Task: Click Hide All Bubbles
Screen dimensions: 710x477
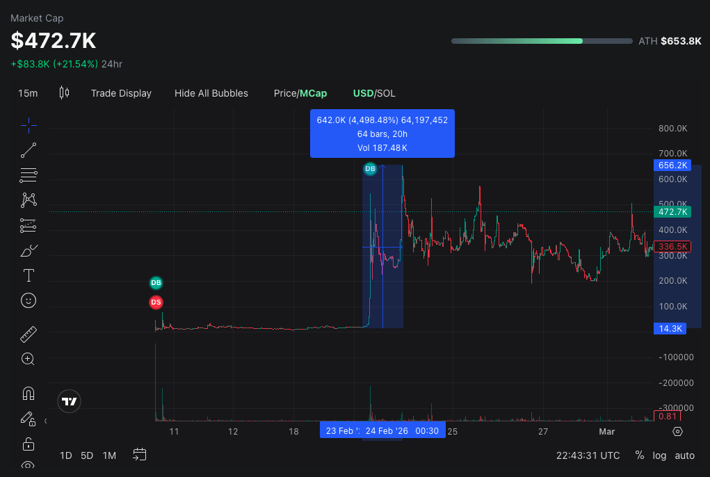Action: pyautogui.click(x=211, y=93)
